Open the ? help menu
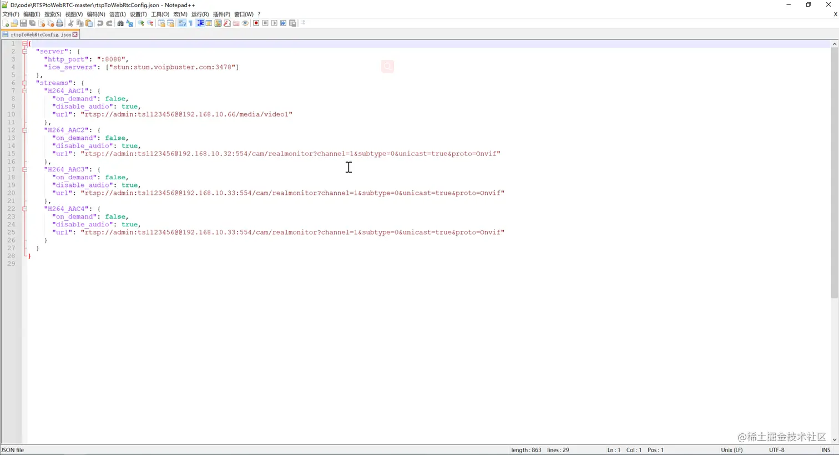 point(259,14)
